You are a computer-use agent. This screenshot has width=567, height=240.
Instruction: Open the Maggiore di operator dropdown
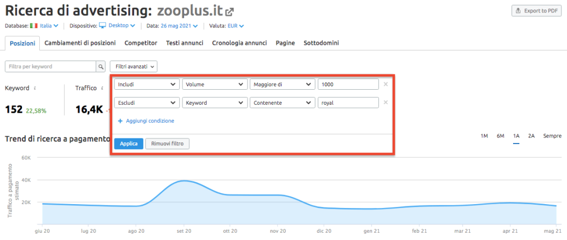click(282, 84)
